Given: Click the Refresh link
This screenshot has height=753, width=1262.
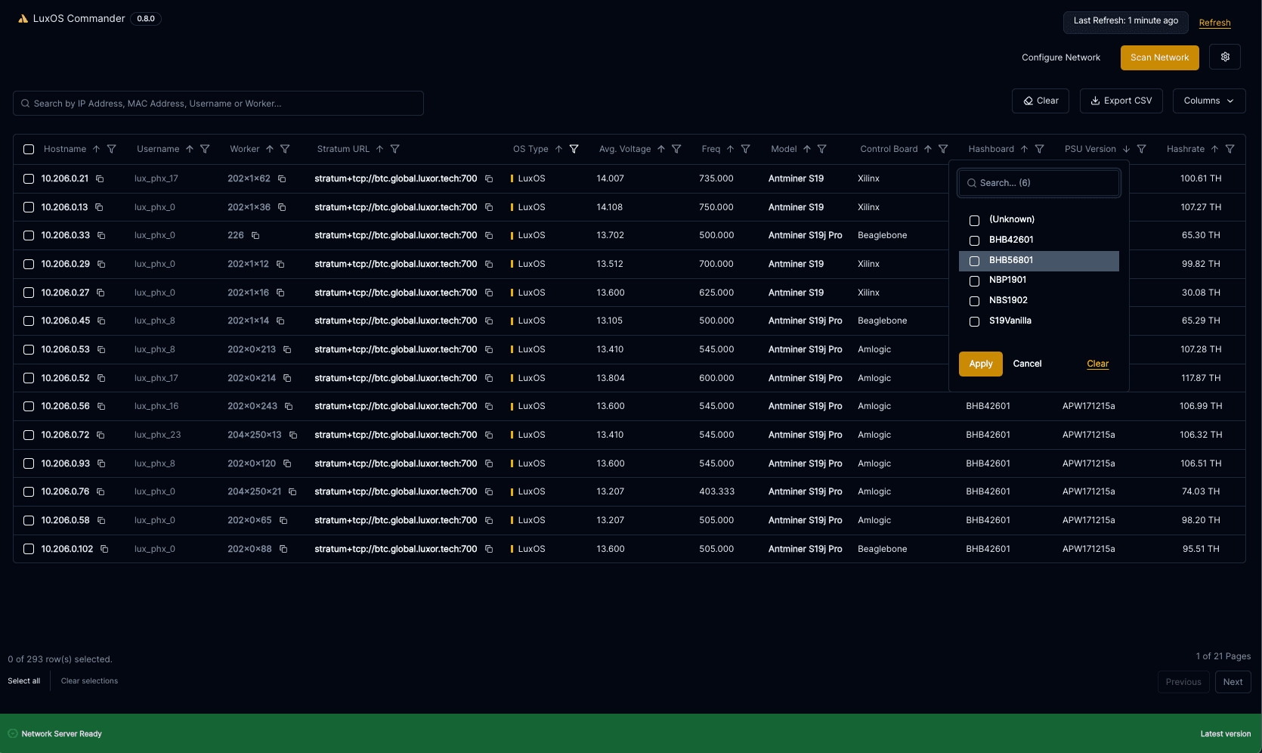Looking at the screenshot, I should [x=1214, y=23].
